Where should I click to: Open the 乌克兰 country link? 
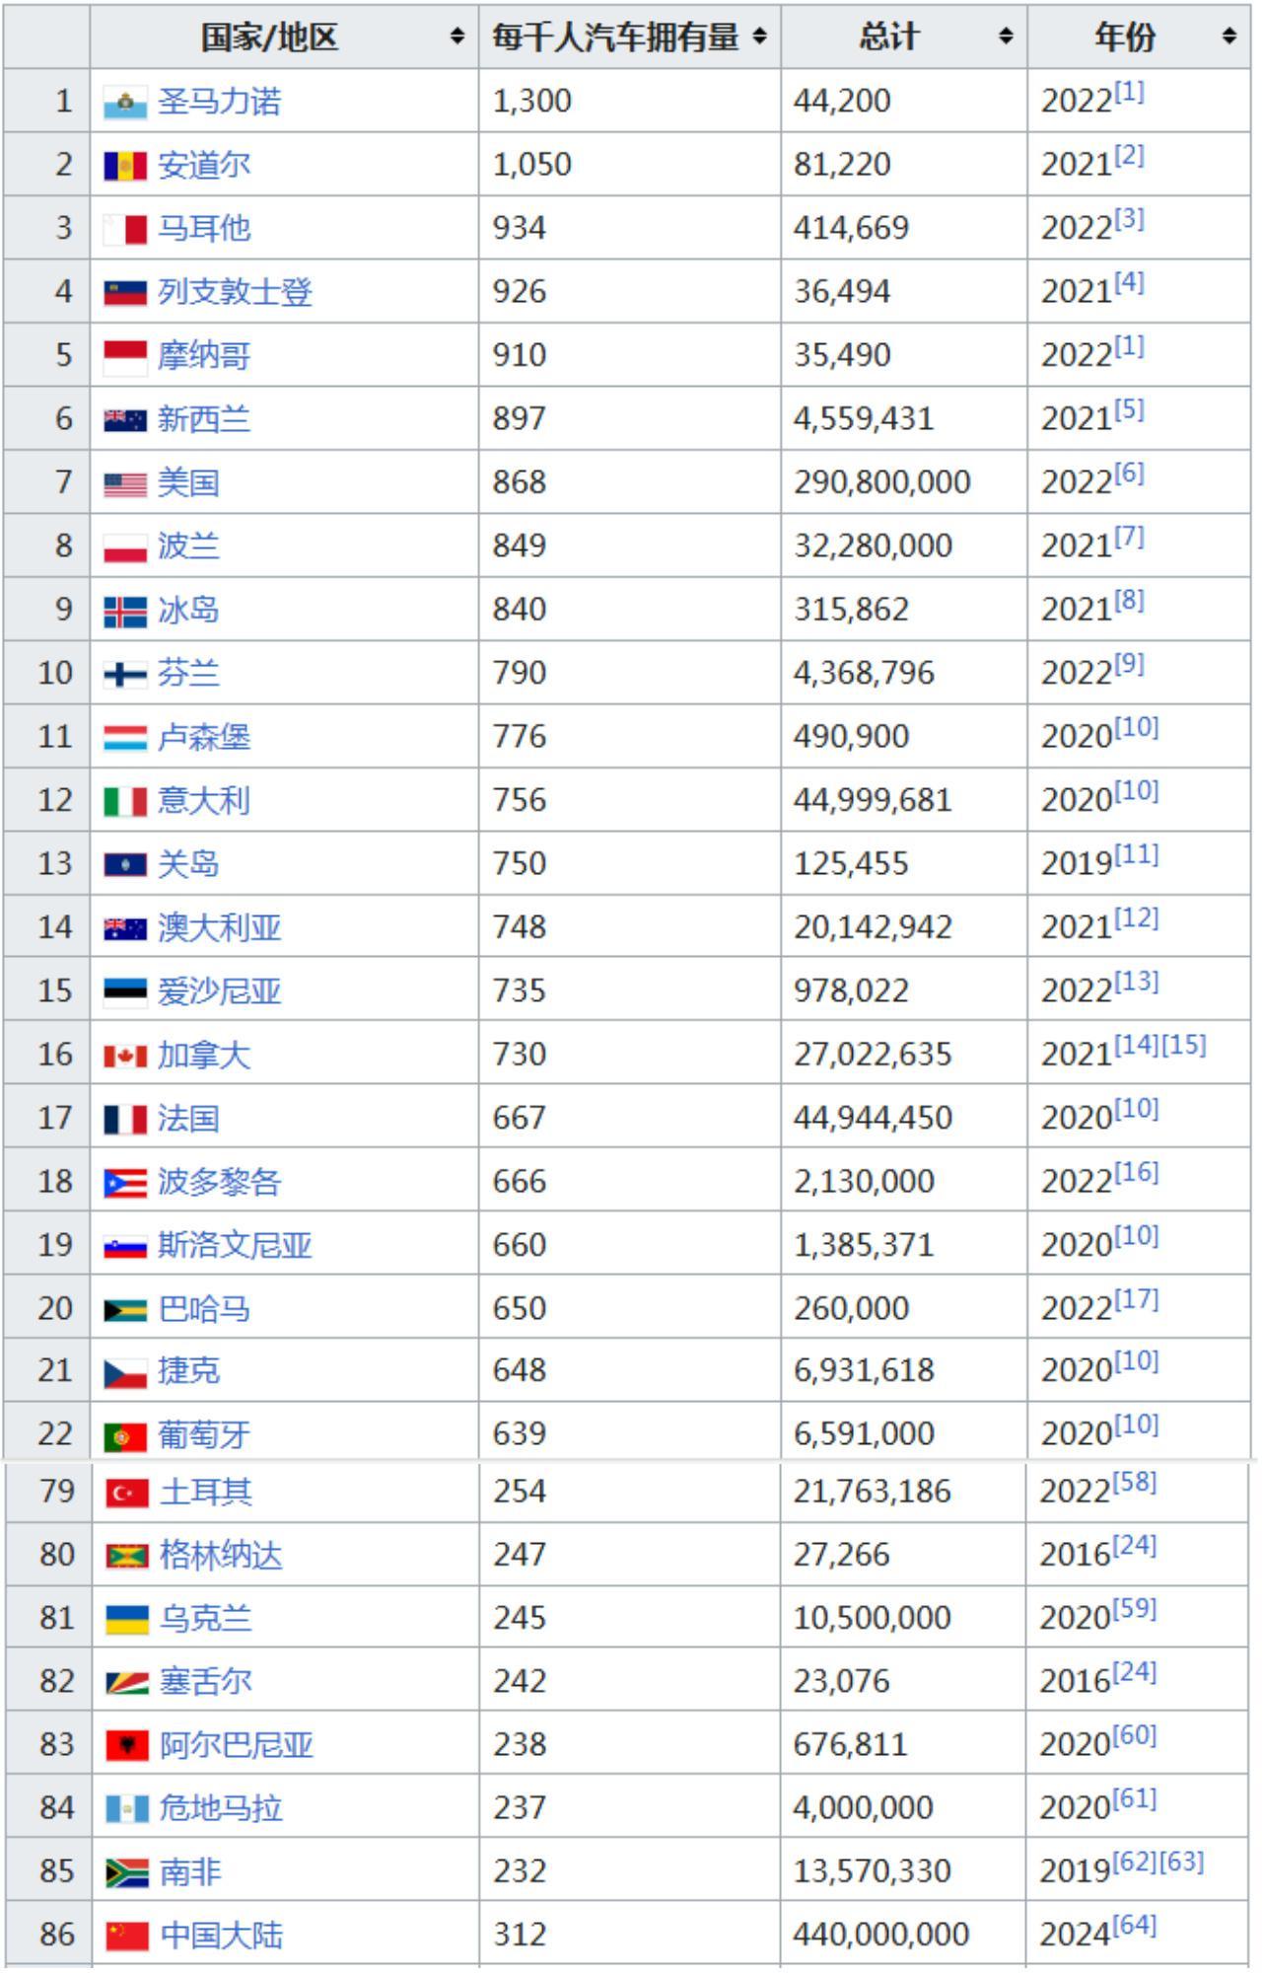point(206,1620)
